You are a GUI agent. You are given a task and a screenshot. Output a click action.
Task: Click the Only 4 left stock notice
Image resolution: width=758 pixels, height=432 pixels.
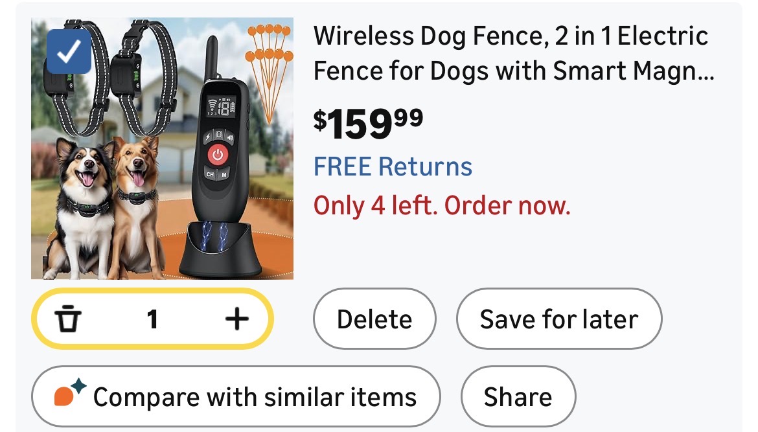point(442,206)
